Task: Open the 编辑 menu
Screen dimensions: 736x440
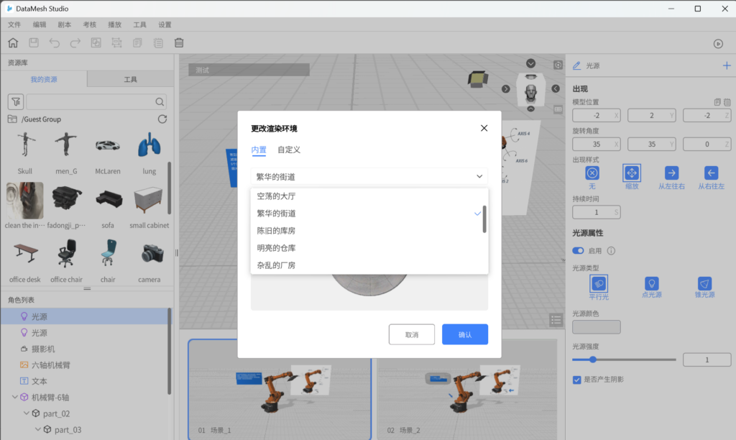Action: click(39, 24)
